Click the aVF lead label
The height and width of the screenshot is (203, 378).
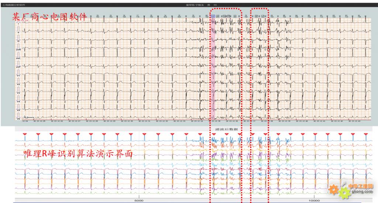pyautogui.click(x=18, y=67)
